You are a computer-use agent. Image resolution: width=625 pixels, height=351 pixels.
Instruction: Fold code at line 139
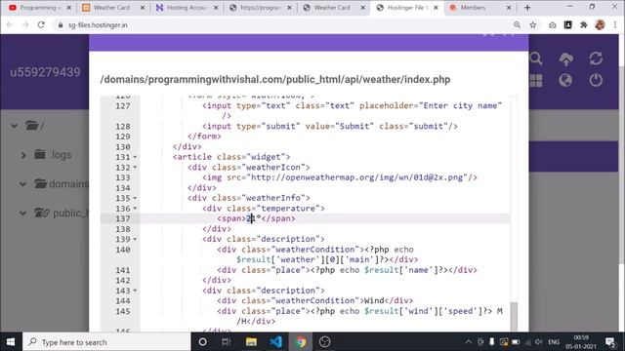pos(135,239)
